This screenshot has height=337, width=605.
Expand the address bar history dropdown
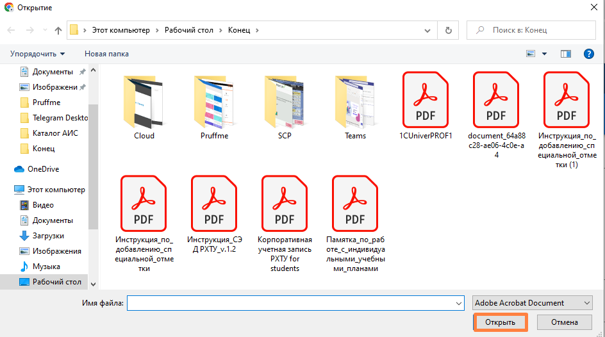pyautogui.click(x=427, y=30)
